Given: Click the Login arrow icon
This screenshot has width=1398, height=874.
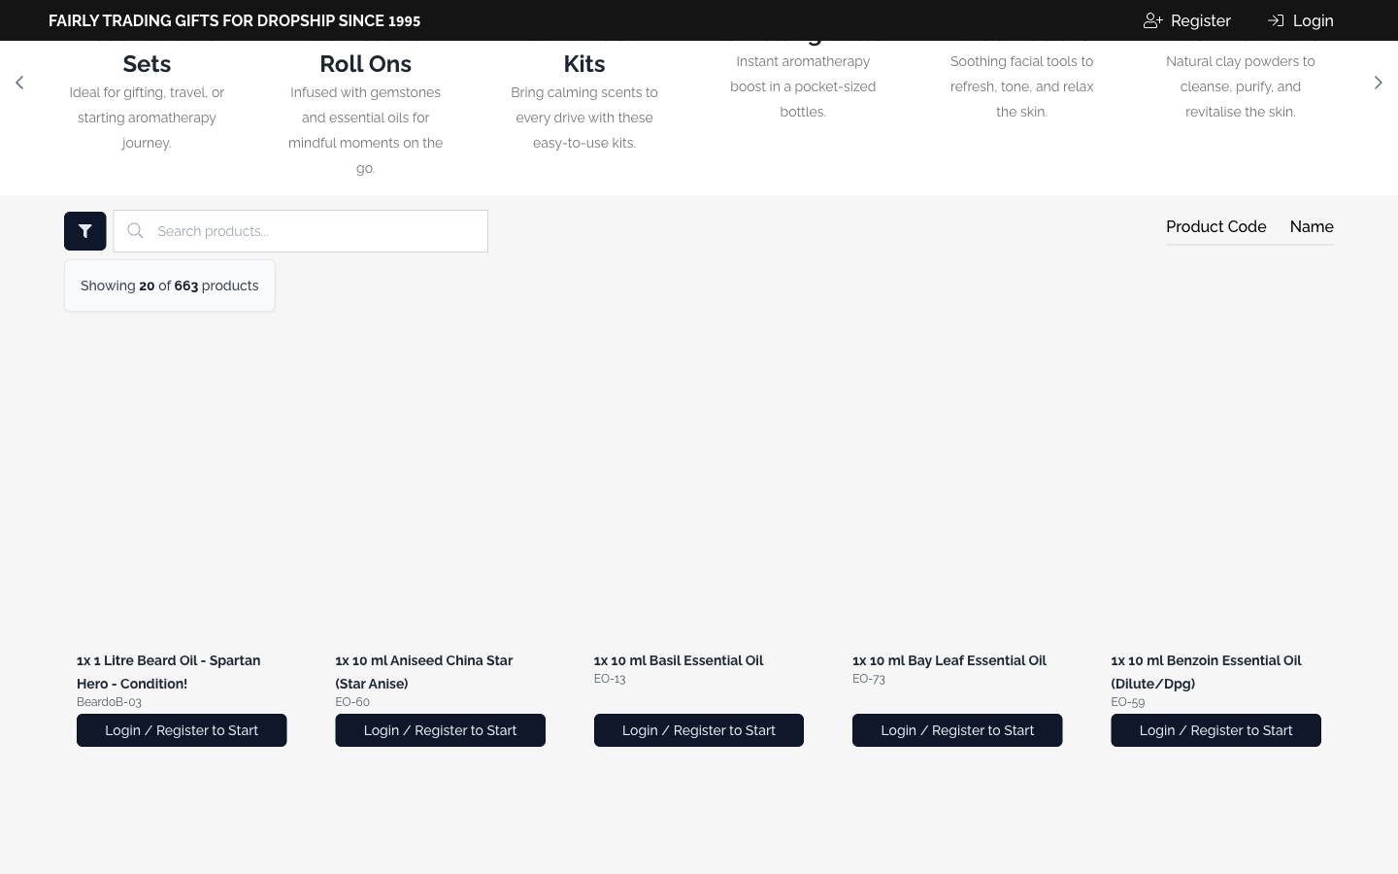Looking at the screenshot, I should pos(1276,20).
